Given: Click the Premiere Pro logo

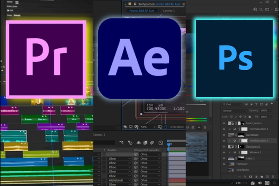Looking at the screenshot, I should [x=46, y=58].
